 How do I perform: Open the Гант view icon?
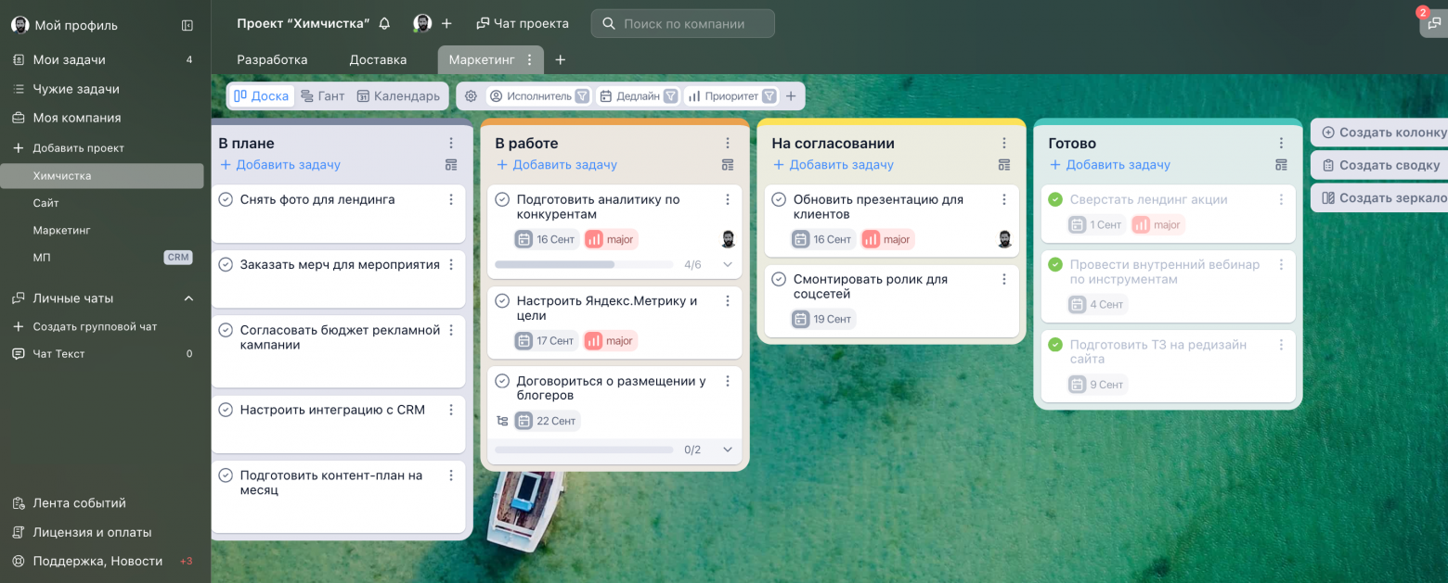[x=324, y=95]
